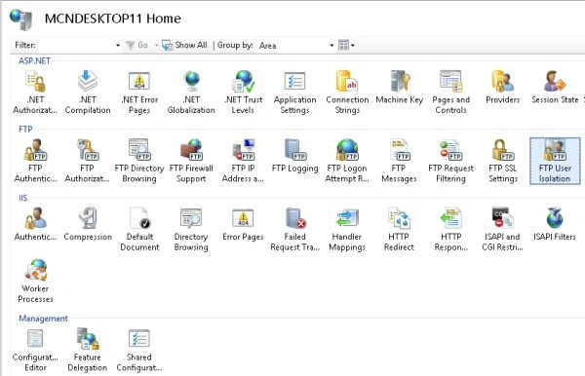The image size is (585, 376).
Task: Open FTP Messages feature
Action: 399,161
